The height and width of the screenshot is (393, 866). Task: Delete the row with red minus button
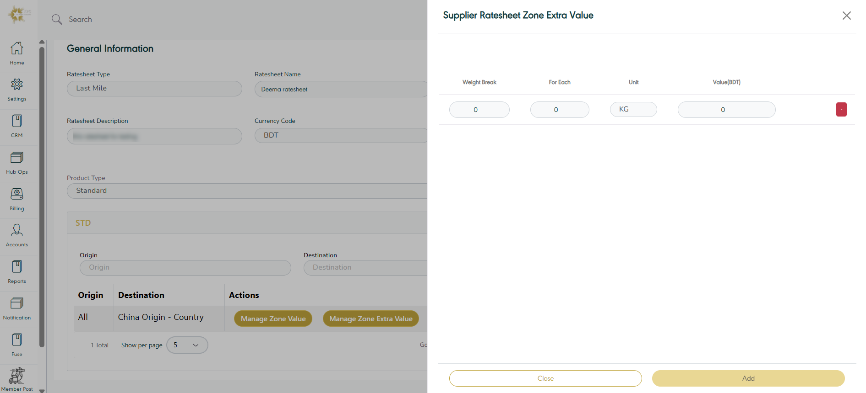coord(841,110)
